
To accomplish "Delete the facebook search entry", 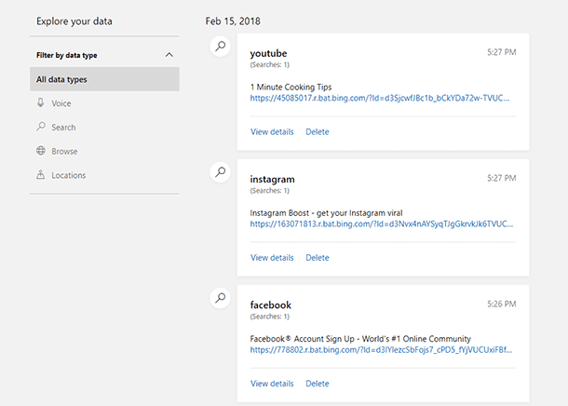I will point(318,384).
